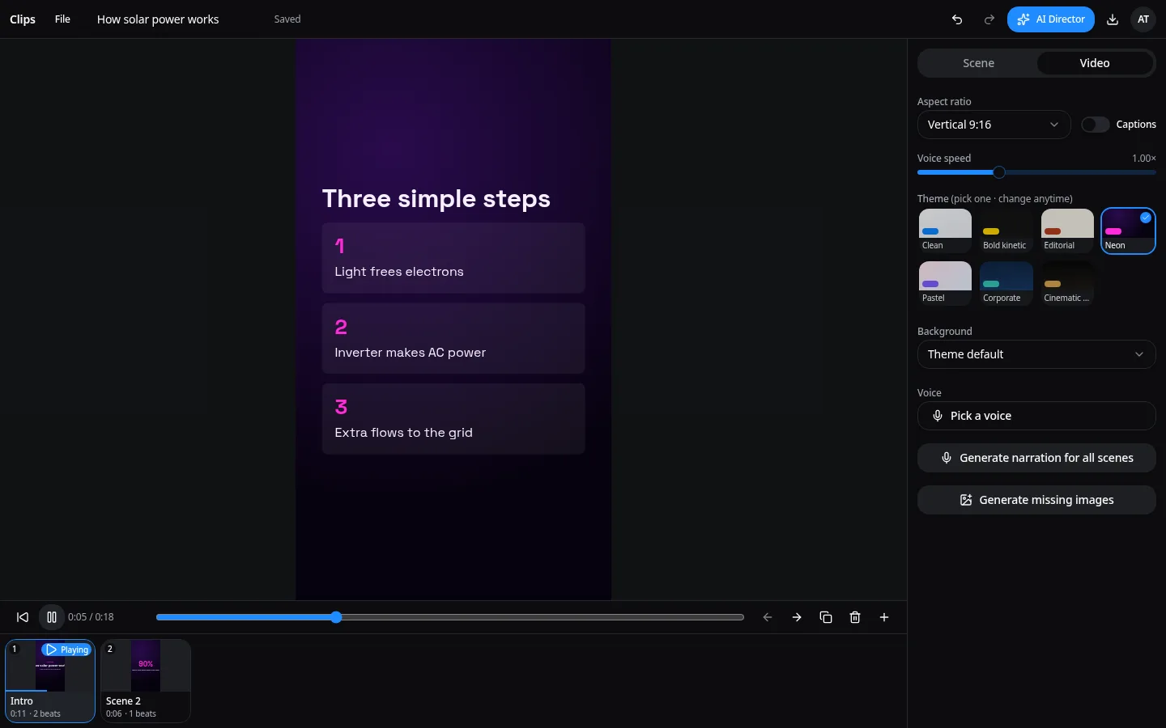This screenshot has height=728, width=1166.
Task: Click Generate missing images
Action: point(1036,500)
